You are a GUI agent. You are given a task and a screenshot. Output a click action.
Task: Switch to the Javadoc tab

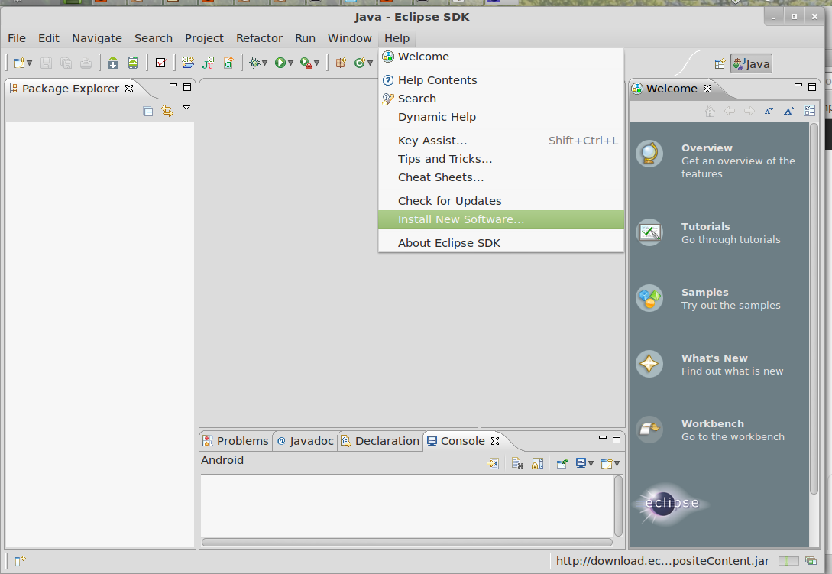[305, 441]
